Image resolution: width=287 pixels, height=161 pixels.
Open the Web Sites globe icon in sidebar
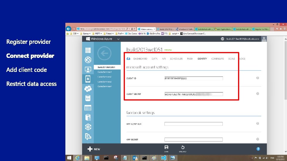coord(88,60)
